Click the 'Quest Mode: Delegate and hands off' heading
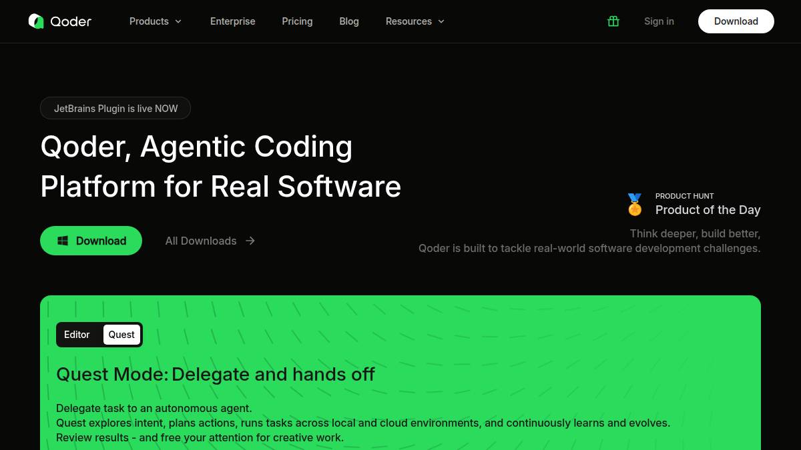This screenshot has height=450, width=801. click(x=216, y=374)
